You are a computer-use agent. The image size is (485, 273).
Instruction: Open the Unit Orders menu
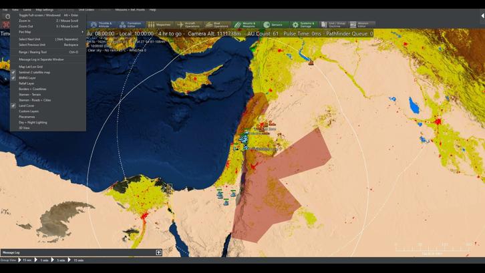tap(86, 10)
